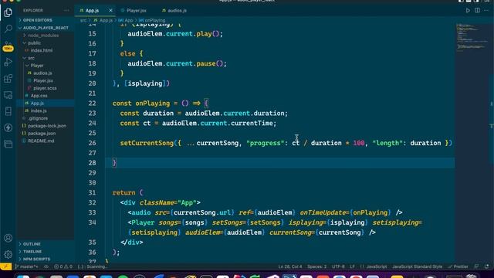Open App.css in the file tree
Screen dimensions: 494x278
point(39,96)
